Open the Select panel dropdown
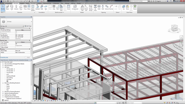 [3, 12]
